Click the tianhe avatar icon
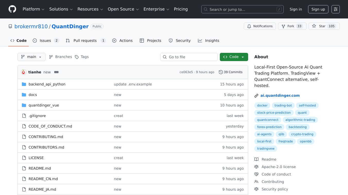 [x=24, y=72]
